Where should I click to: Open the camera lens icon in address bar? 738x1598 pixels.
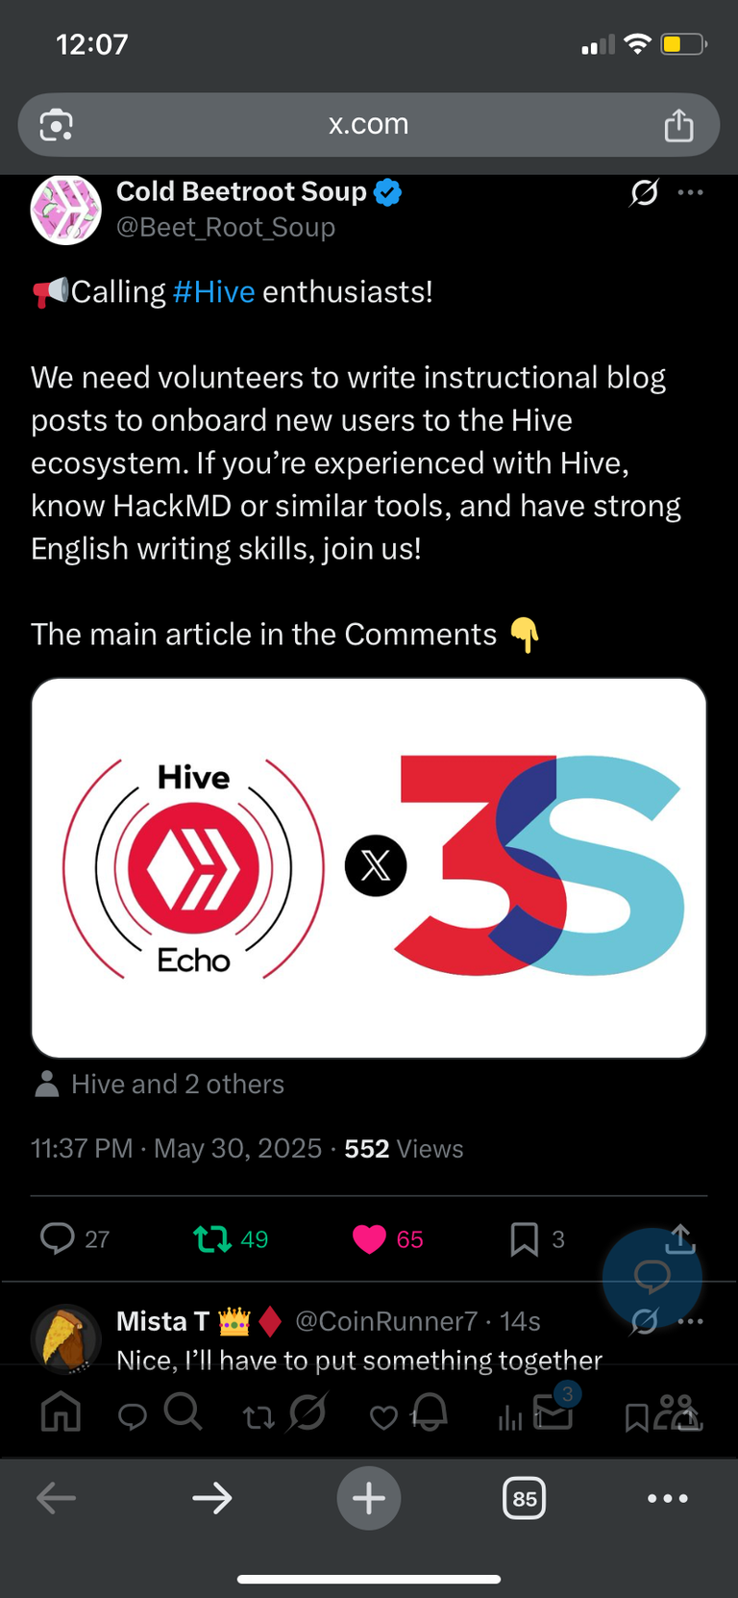(x=56, y=125)
